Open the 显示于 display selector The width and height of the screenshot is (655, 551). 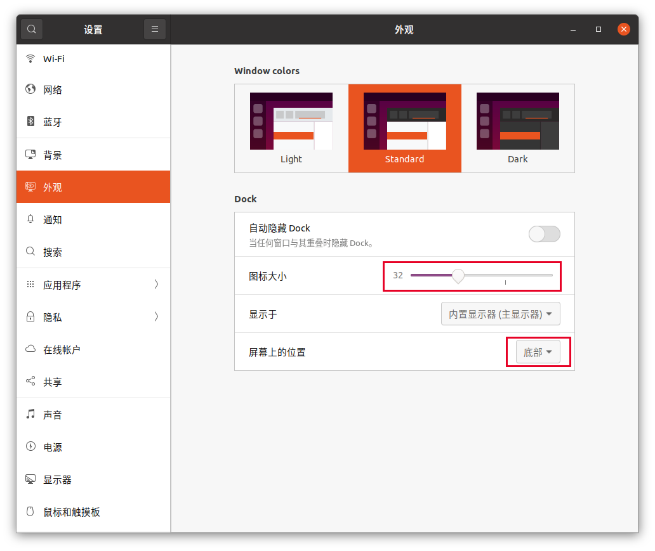coord(500,313)
